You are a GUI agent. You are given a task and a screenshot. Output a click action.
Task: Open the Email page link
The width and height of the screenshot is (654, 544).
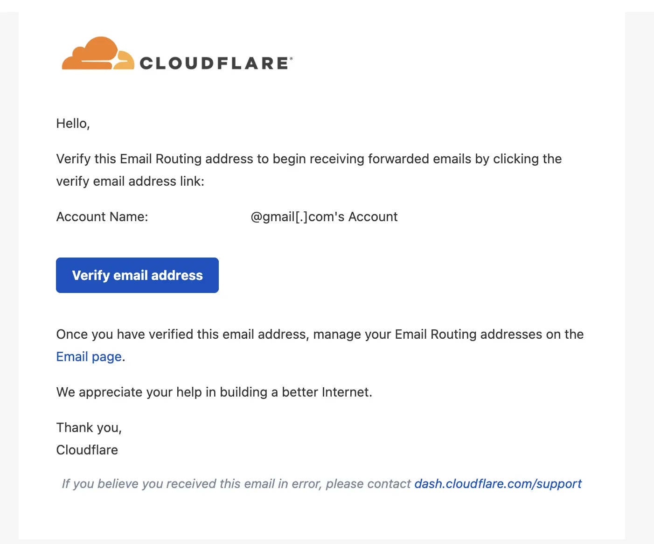click(89, 356)
